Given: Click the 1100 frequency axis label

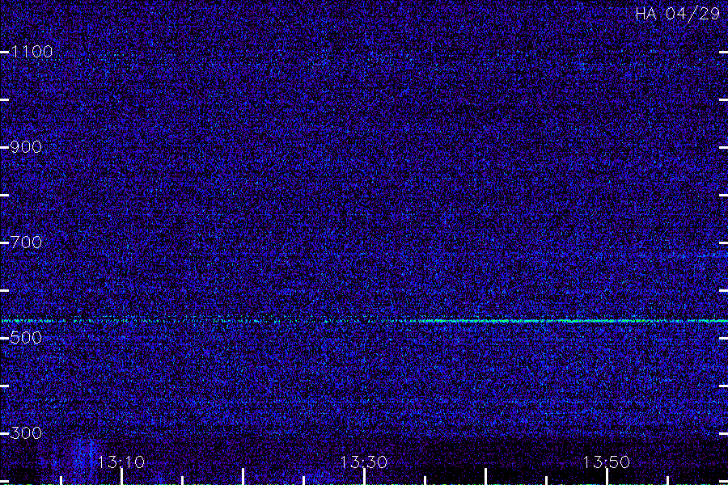Looking at the screenshot, I should point(32,52).
